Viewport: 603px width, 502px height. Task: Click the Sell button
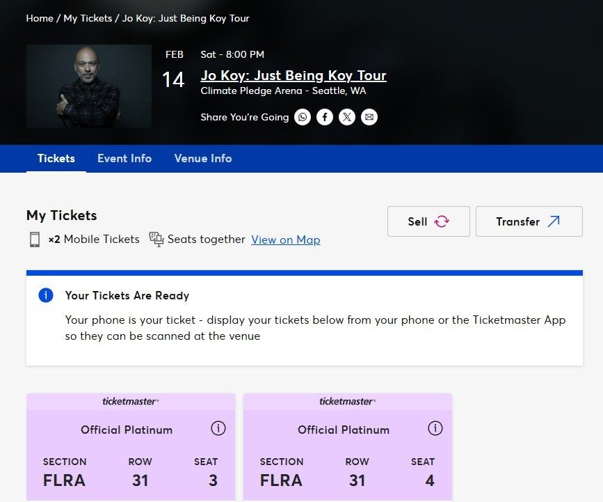pos(428,221)
